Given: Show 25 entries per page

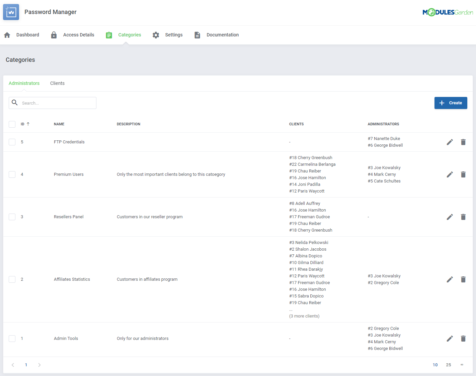Looking at the screenshot, I should coord(449,365).
